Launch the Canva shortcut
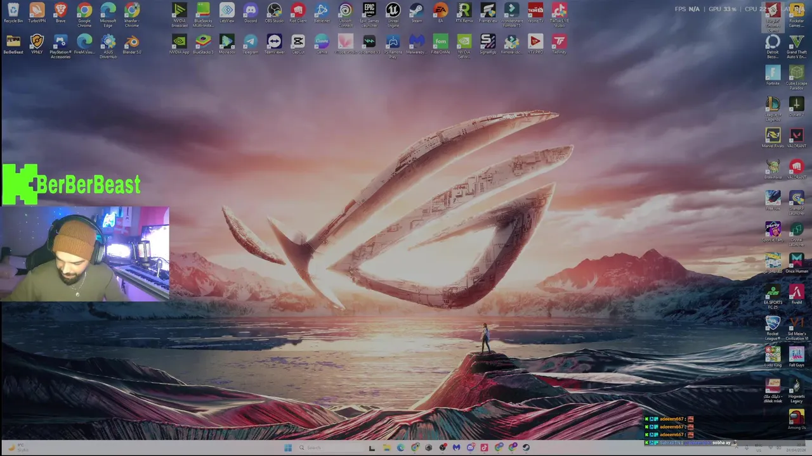The height and width of the screenshot is (456, 812). click(x=322, y=44)
